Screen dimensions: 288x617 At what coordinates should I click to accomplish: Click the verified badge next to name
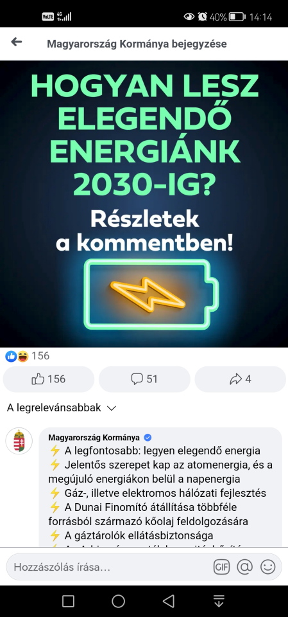click(148, 438)
